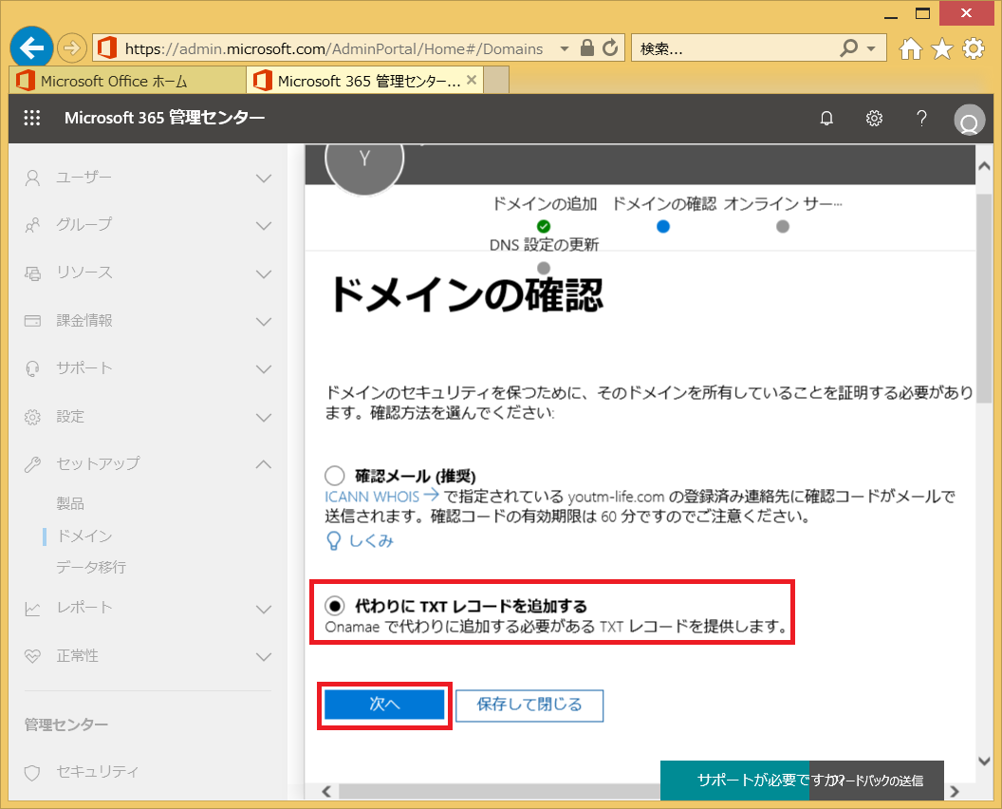Click the グループ icon in sidebar

[32, 225]
